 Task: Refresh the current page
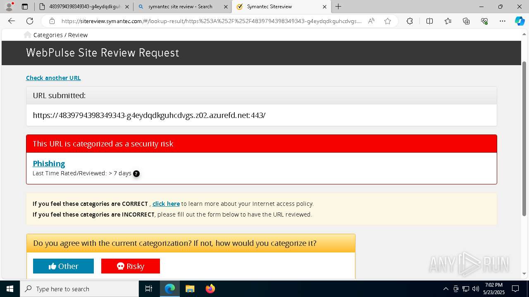click(x=30, y=21)
